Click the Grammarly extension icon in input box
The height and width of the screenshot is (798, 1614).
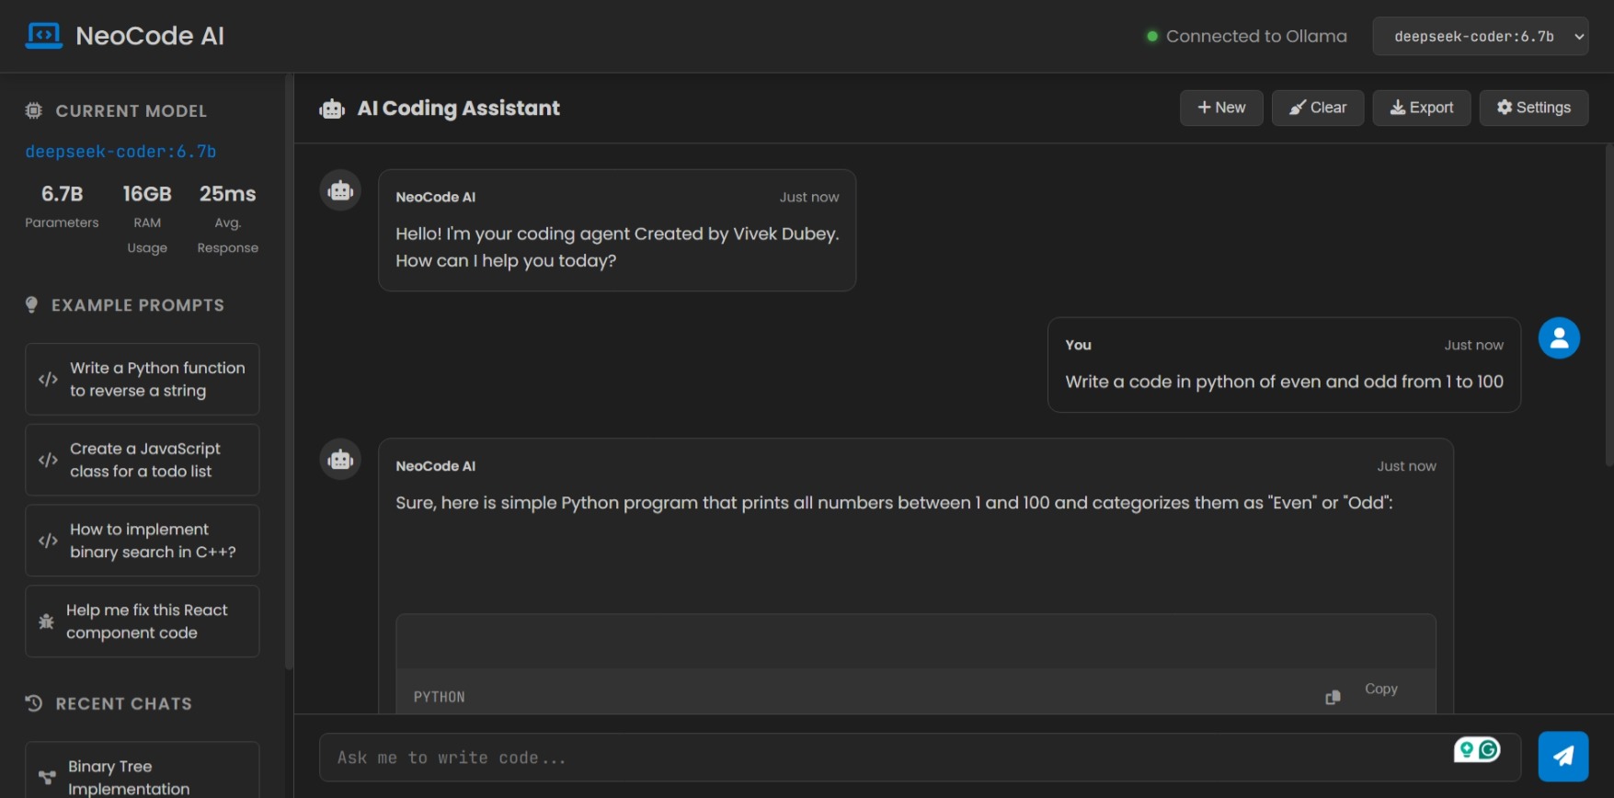click(1477, 750)
